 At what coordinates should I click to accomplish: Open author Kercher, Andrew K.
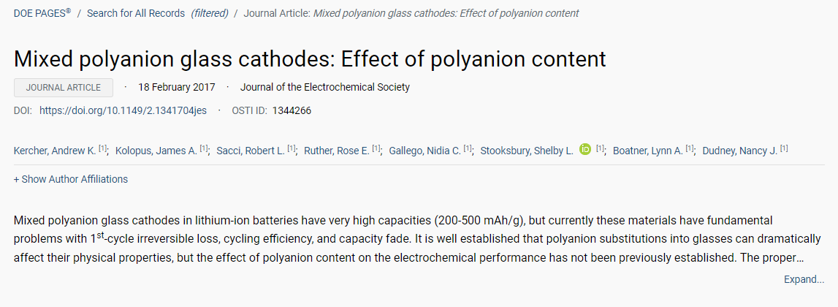[55, 151]
